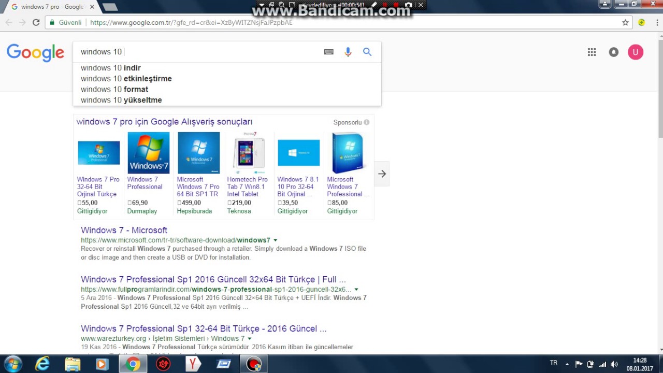Open the Sponsorlu info icon
Screen dimensions: 663x373
(366, 122)
